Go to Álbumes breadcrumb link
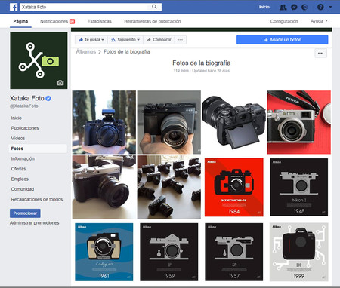The image size is (340, 288). coord(86,51)
